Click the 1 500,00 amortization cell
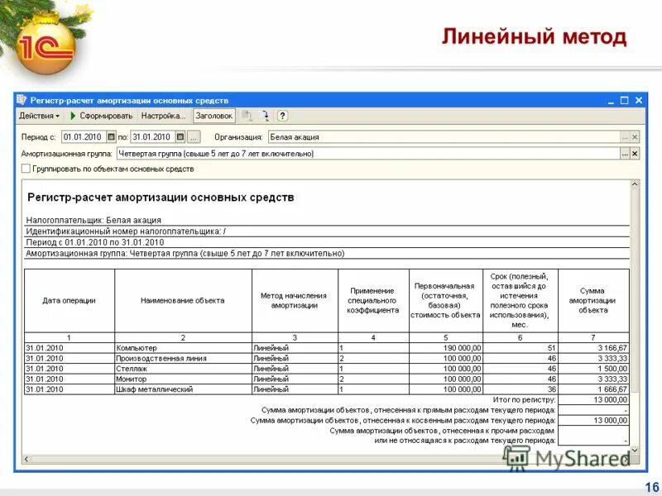 (x=593, y=369)
